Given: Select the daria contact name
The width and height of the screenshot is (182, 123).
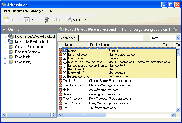Looking at the screenshot, I should (66, 90).
